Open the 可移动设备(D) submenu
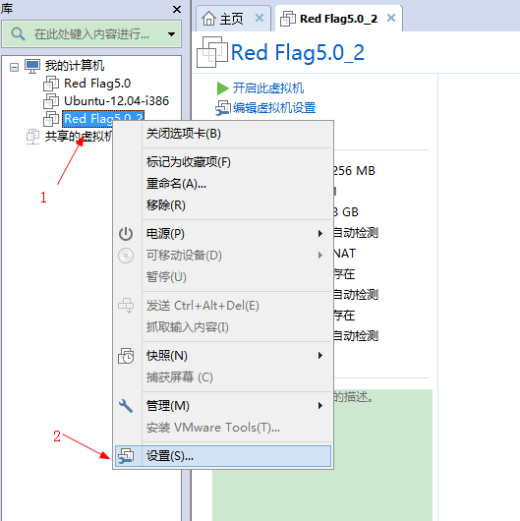The height and width of the screenshot is (521, 520). point(223,256)
